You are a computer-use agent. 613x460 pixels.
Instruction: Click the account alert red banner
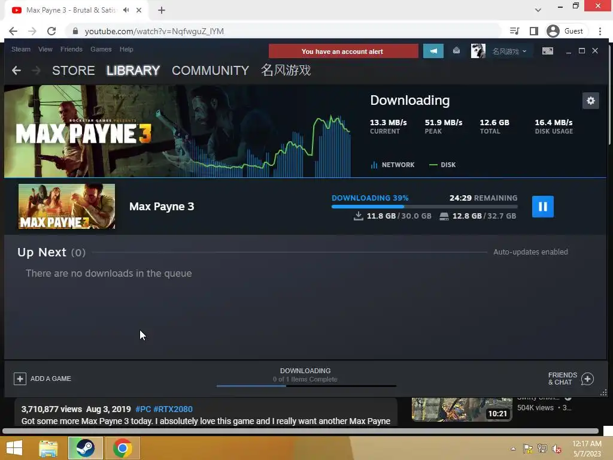[343, 52]
